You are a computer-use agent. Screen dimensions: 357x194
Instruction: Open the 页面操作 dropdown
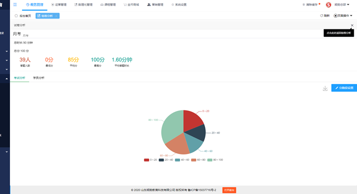click(x=343, y=16)
